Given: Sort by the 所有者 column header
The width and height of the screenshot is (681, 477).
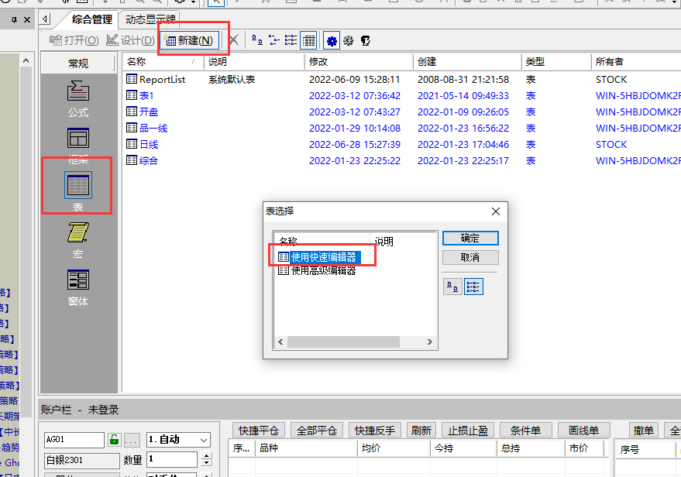Looking at the screenshot, I should 636,62.
